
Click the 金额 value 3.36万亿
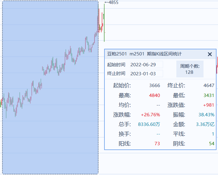coord(205,124)
